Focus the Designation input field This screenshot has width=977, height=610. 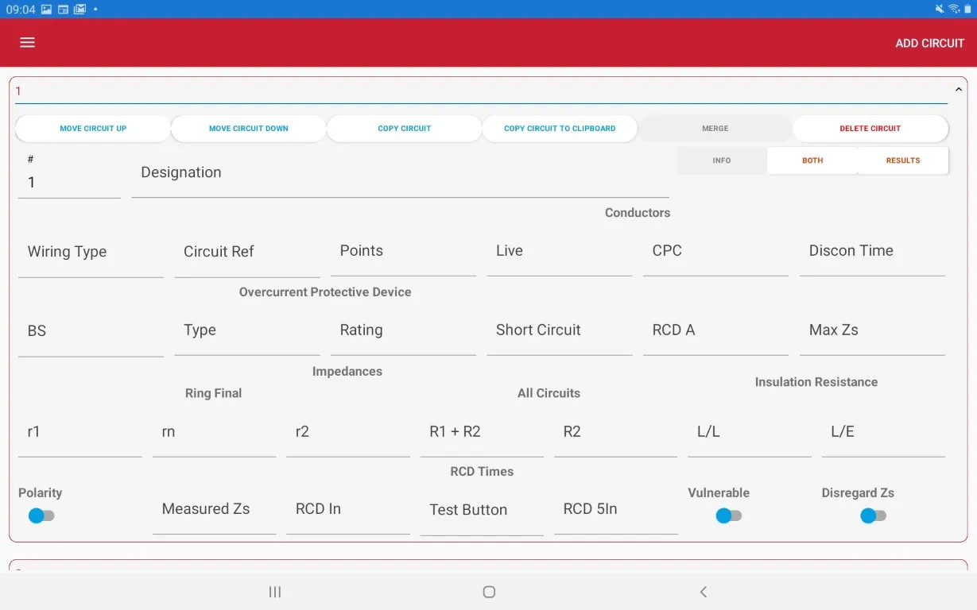[x=400, y=174]
